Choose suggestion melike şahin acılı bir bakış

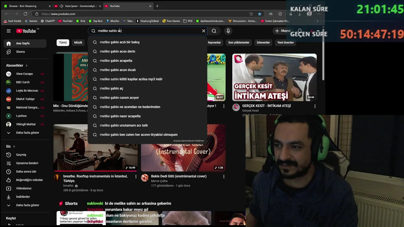tap(147, 42)
